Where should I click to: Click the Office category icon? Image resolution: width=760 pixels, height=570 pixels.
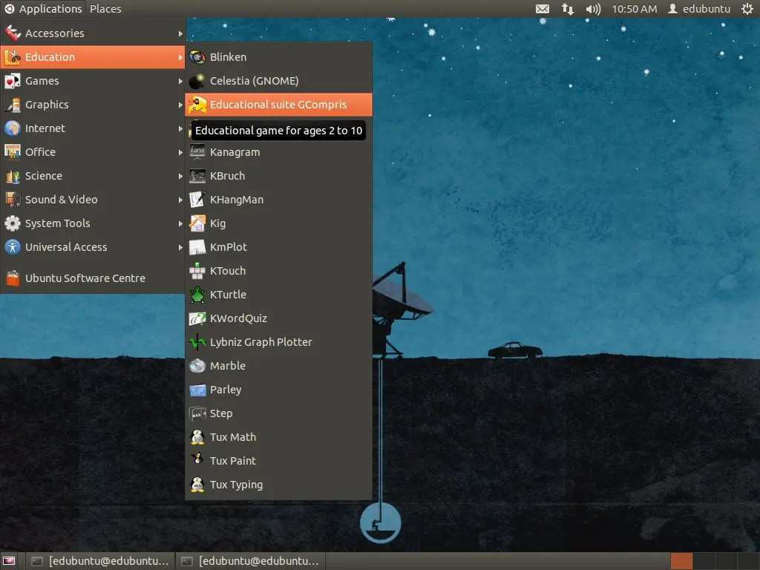click(13, 152)
